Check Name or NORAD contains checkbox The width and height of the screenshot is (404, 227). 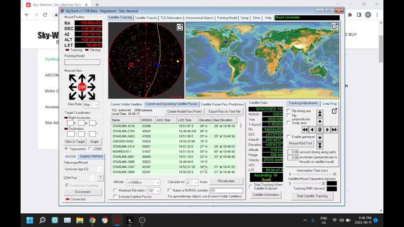(x=169, y=190)
